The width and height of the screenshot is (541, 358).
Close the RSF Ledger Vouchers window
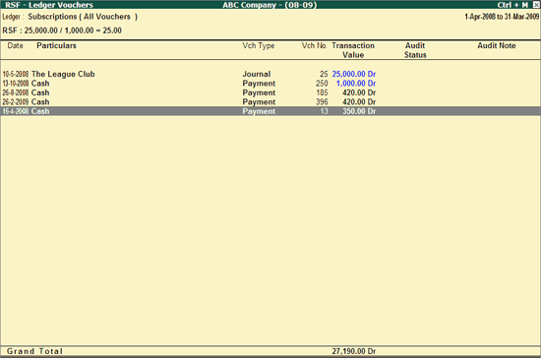tap(536, 5)
